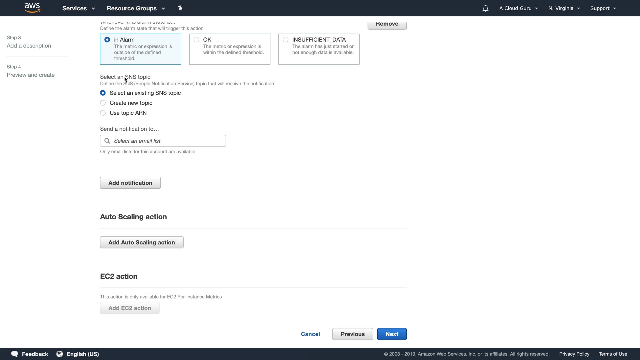Select the OK alarm state option
The image size is (640, 360).
(x=196, y=40)
